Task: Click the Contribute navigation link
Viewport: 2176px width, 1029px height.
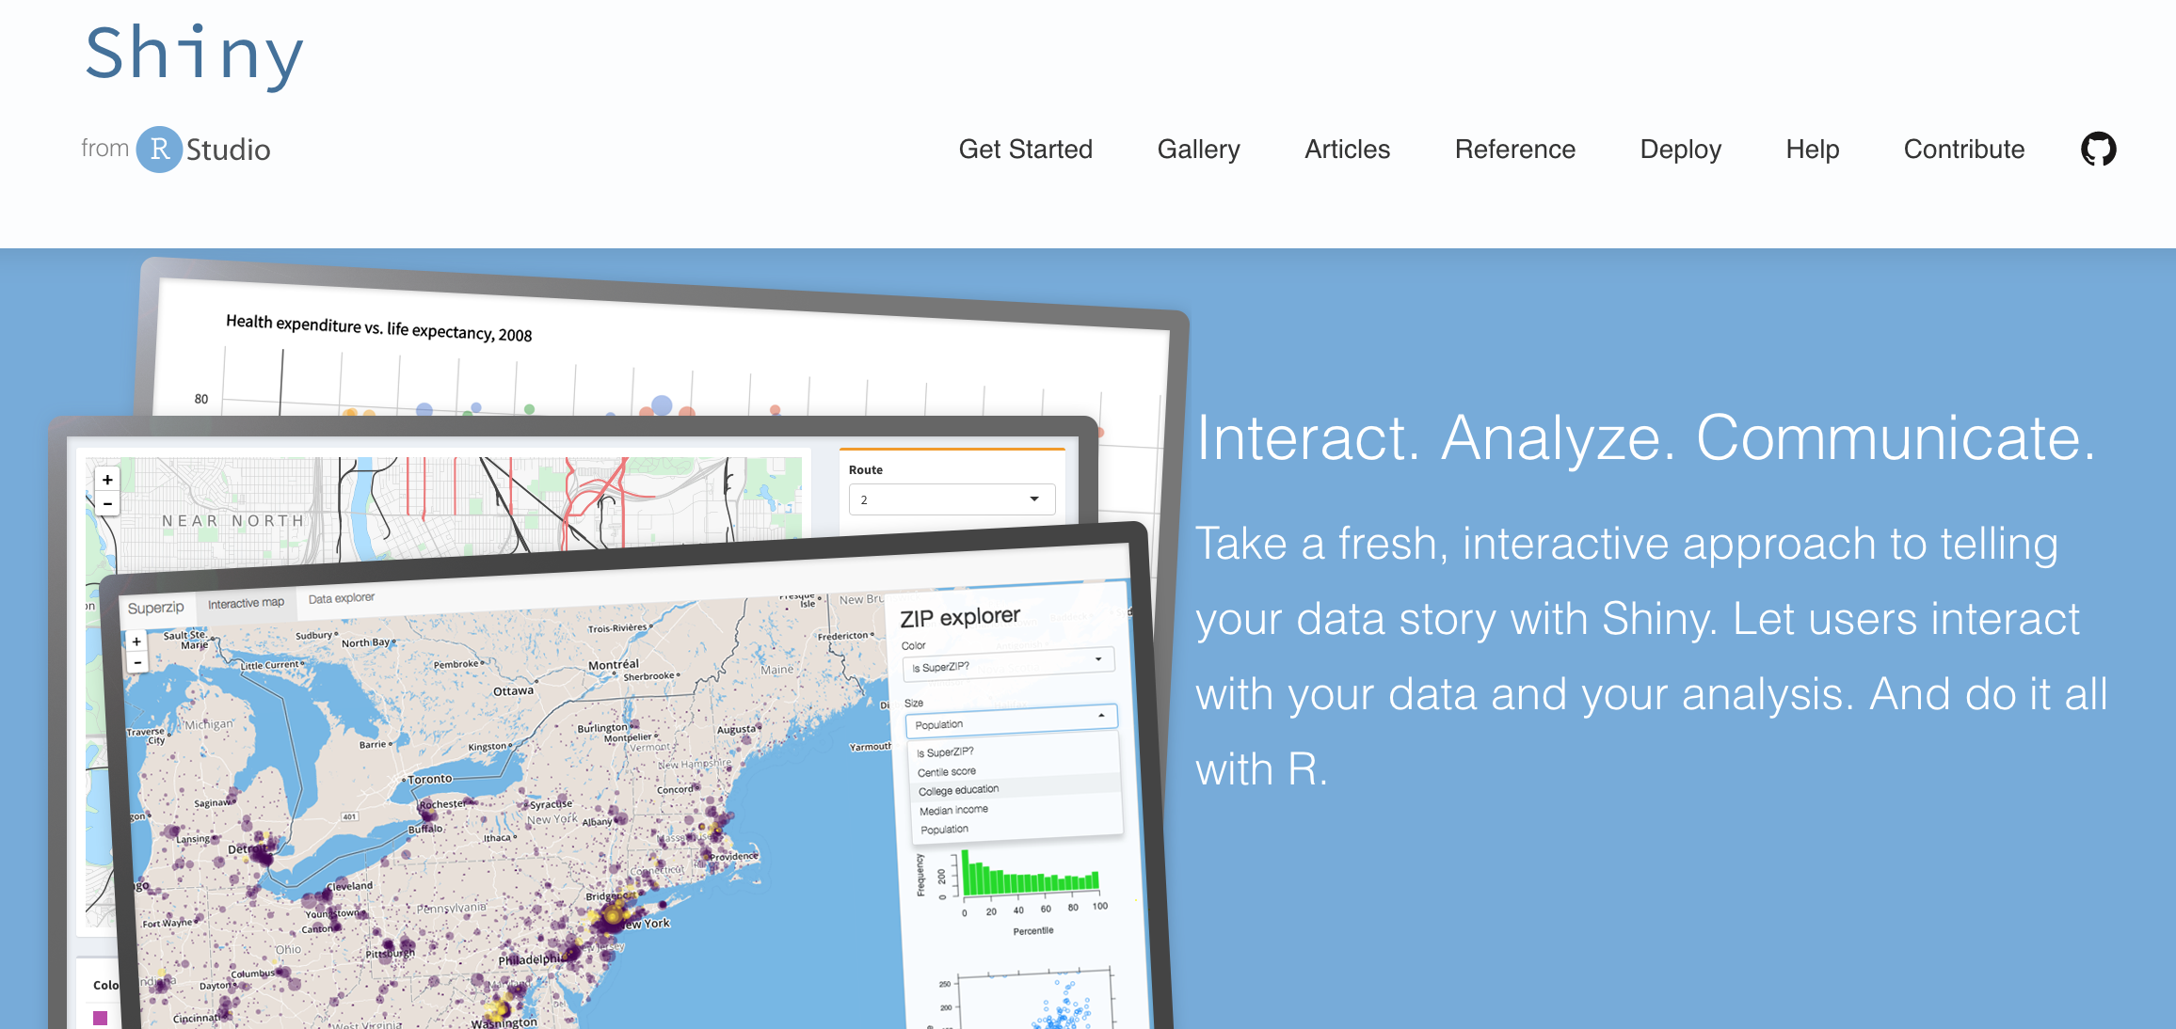Action: pos(1962,150)
